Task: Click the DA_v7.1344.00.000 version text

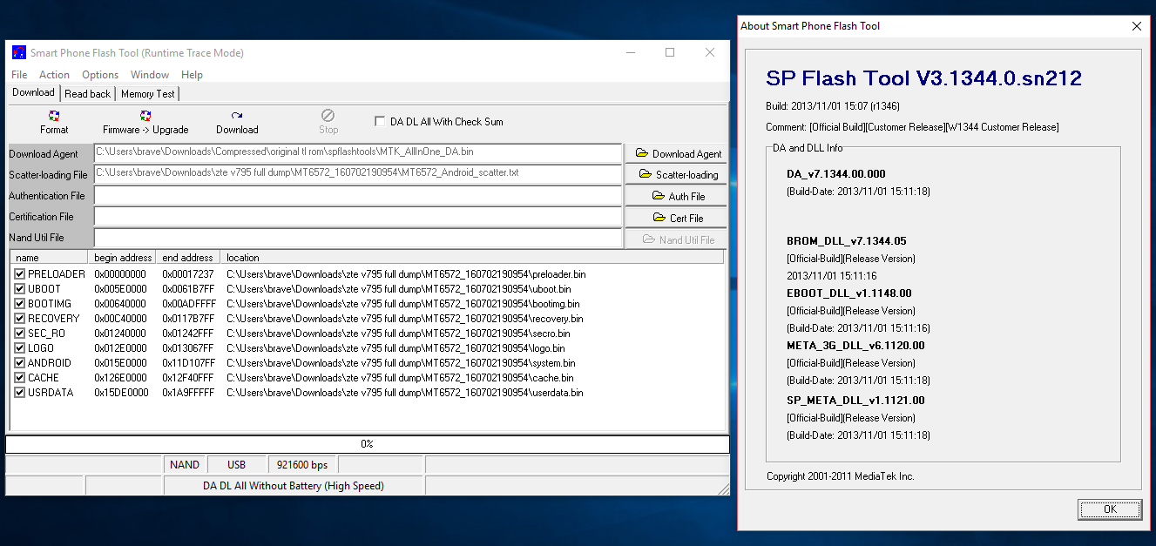Action: pyautogui.click(x=835, y=174)
